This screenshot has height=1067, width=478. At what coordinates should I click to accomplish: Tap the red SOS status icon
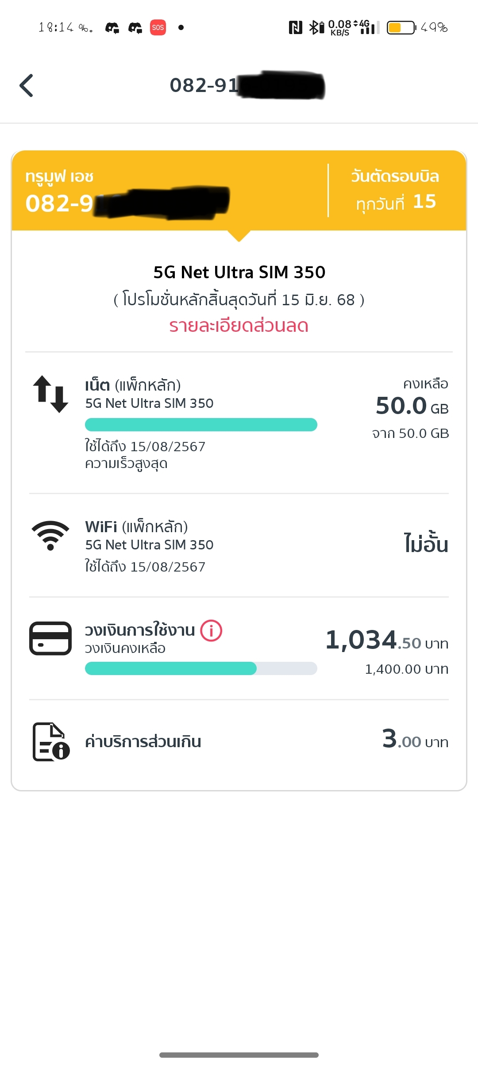158,27
